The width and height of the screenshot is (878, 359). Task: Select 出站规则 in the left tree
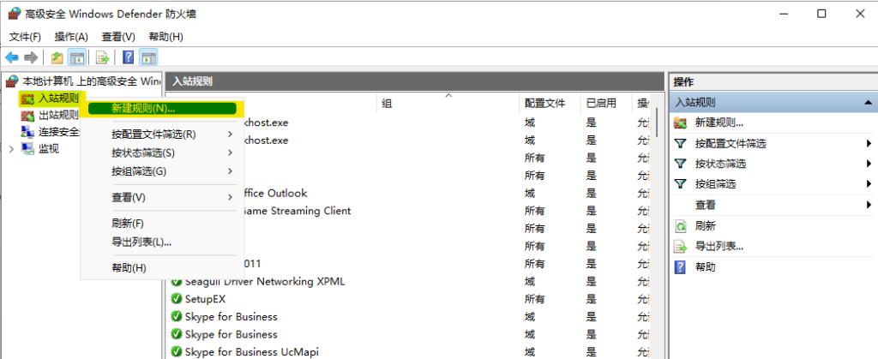pyautogui.click(x=57, y=115)
